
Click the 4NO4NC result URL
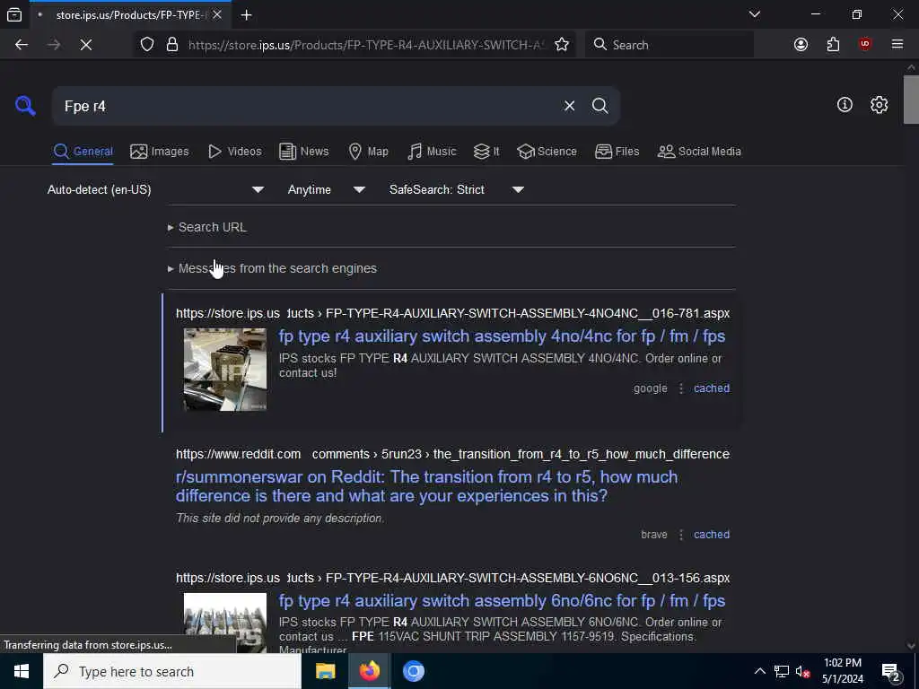coord(452,313)
